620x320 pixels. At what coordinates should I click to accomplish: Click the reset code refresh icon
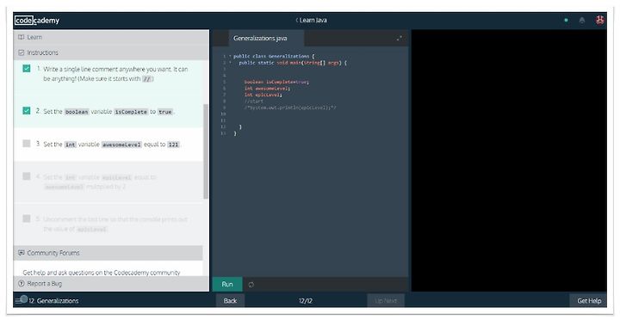coord(251,285)
